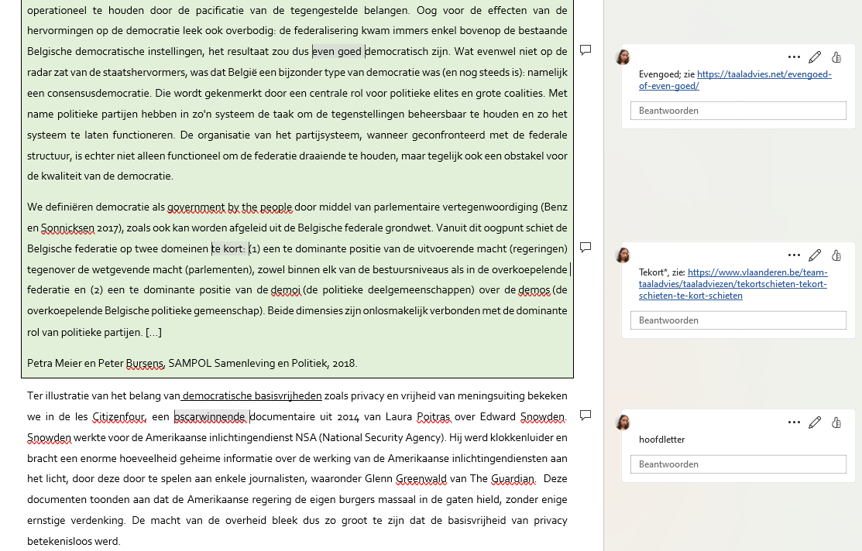This screenshot has height=551, width=862.
Task: Edit the 'hoofdletter' comment with the pencil icon
Action: [815, 423]
